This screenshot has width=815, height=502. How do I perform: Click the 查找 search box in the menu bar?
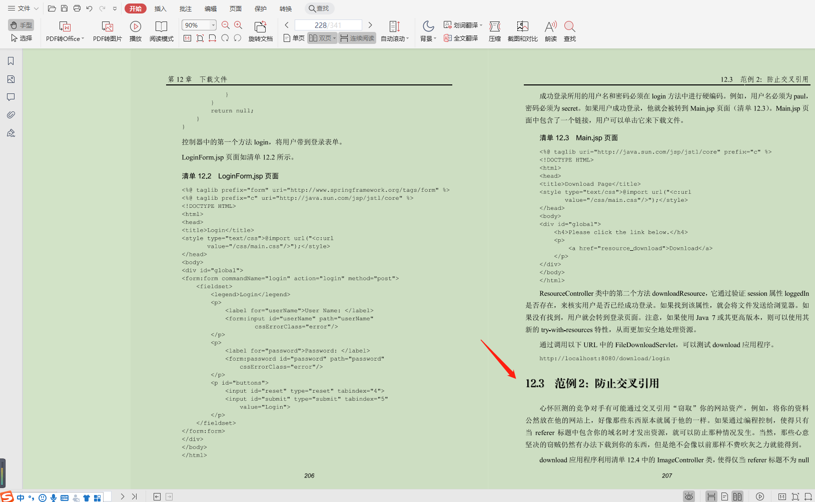[319, 8]
